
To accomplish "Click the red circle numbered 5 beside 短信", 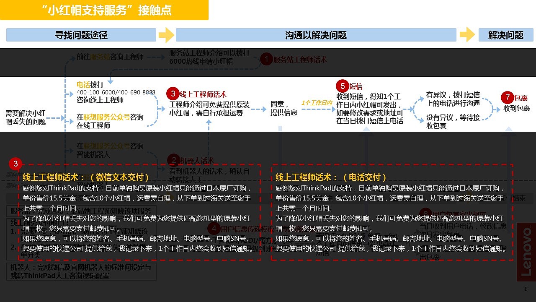I will tap(343, 86).
